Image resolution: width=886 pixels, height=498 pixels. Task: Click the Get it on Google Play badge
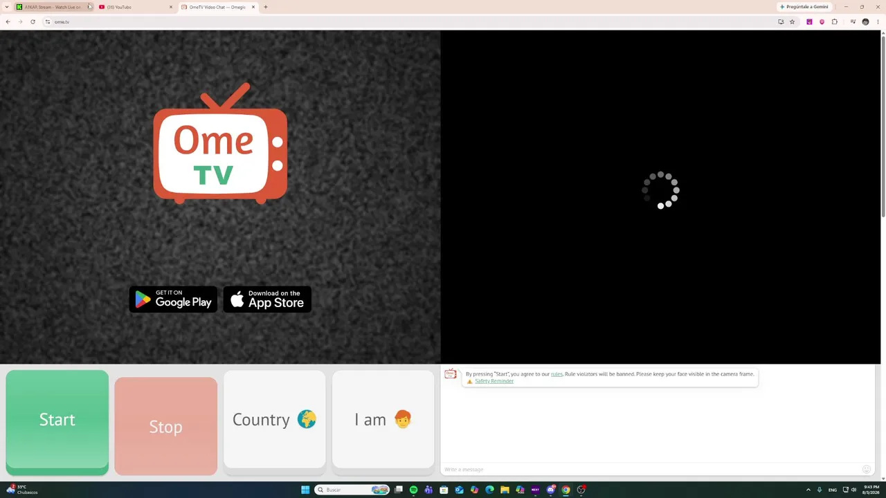click(173, 299)
